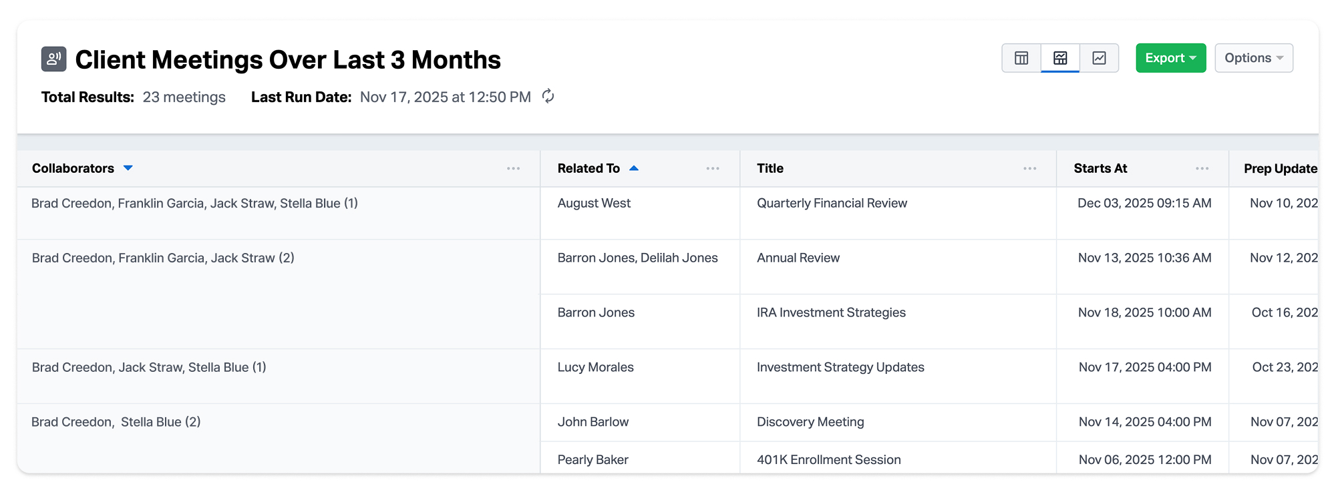The image size is (1336, 494).
Task: Click the Starts At column header
Action: click(1100, 169)
